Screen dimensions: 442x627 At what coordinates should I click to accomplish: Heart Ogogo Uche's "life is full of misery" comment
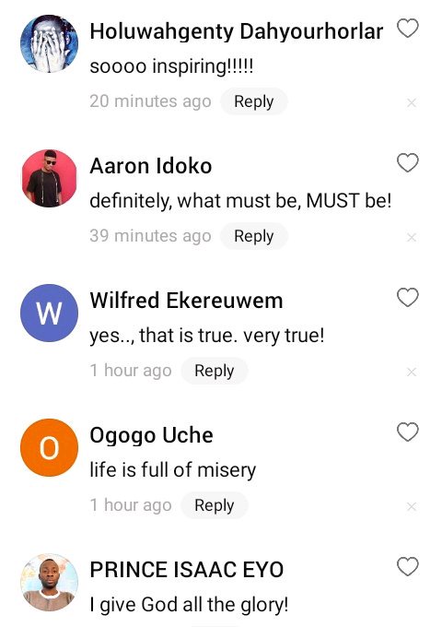pos(408,432)
